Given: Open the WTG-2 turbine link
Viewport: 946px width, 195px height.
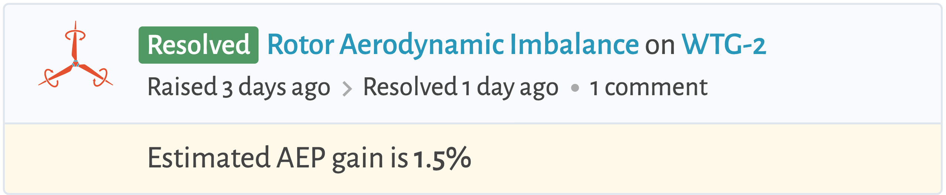Looking at the screenshot, I should pyautogui.click(x=724, y=45).
